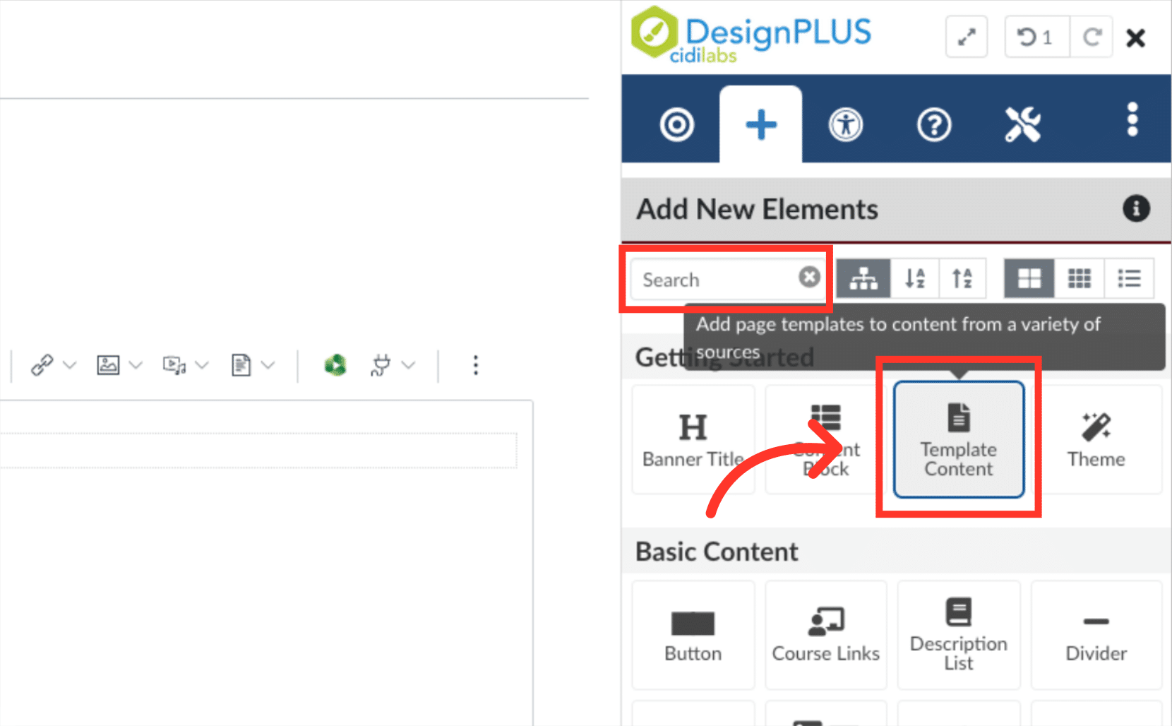The image size is (1172, 726).
Task: Switch to the Add New Elements tab
Action: [x=760, y=124]
